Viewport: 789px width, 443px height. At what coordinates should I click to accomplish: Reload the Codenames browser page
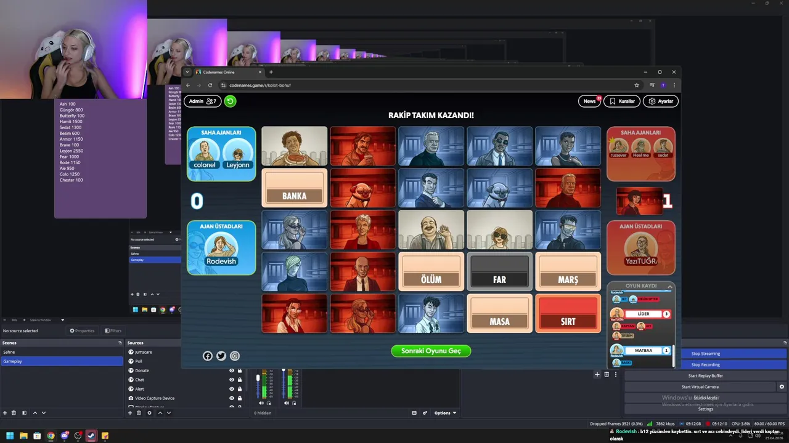(210, 85)
